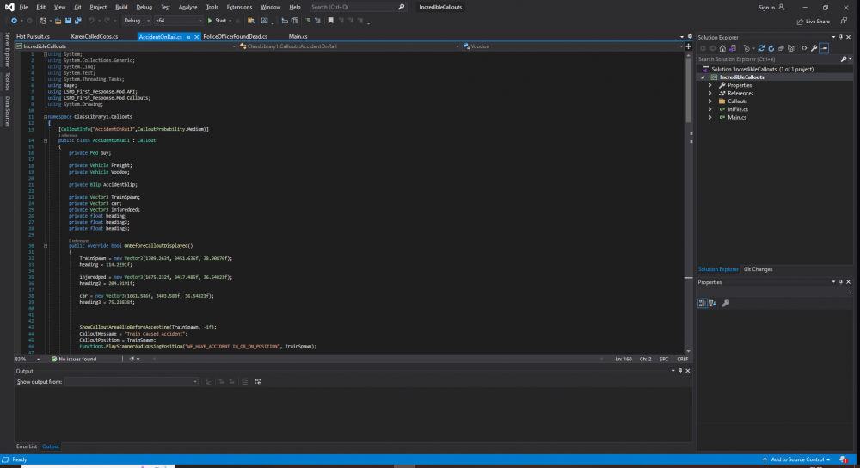860x468 pixels.
Task: Toggle Show All Files in Solution Explorer
Action: [792, 48]
